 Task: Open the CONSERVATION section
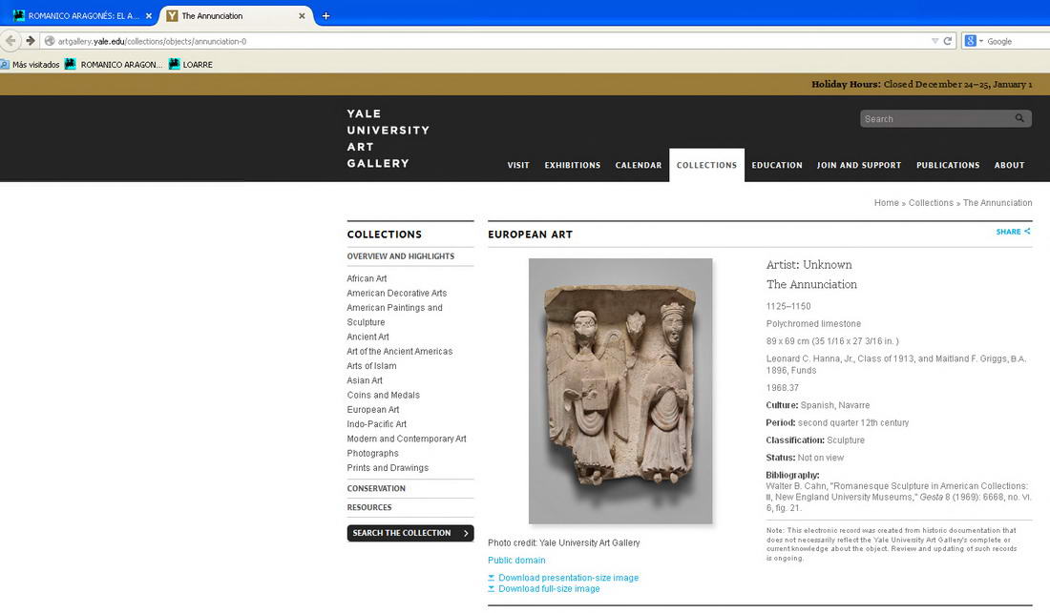point(376,489)
